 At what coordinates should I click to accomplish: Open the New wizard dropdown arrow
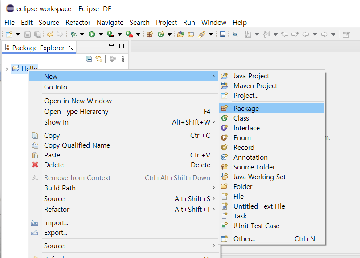point(18,35)
